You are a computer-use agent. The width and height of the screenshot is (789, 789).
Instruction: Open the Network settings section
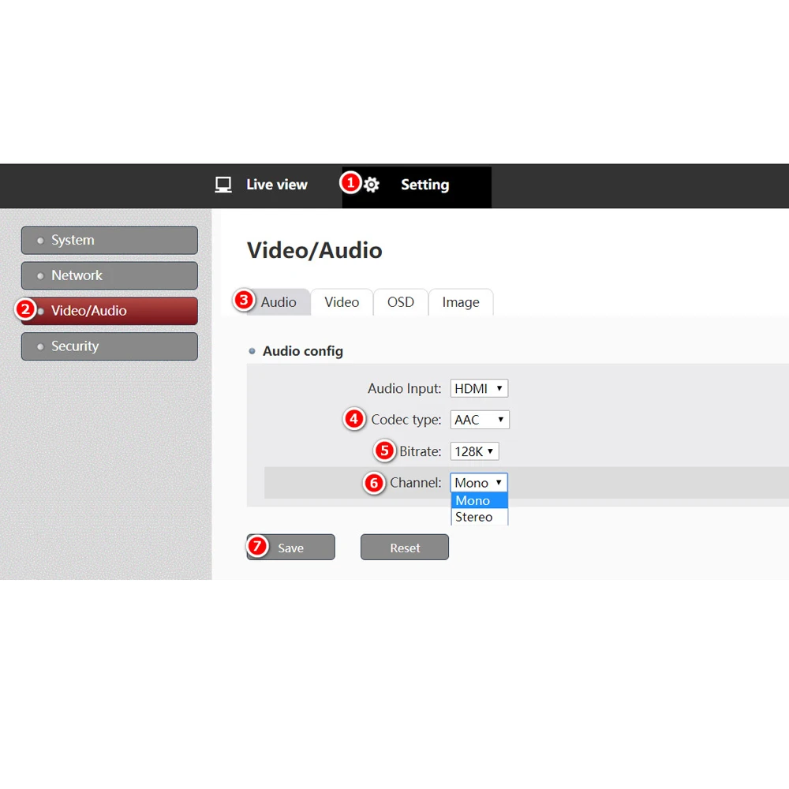(109, 275)
